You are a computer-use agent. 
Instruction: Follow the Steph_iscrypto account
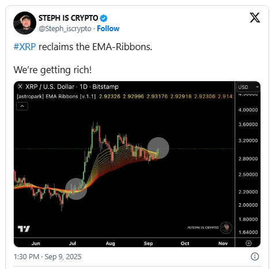pos(108,28)
